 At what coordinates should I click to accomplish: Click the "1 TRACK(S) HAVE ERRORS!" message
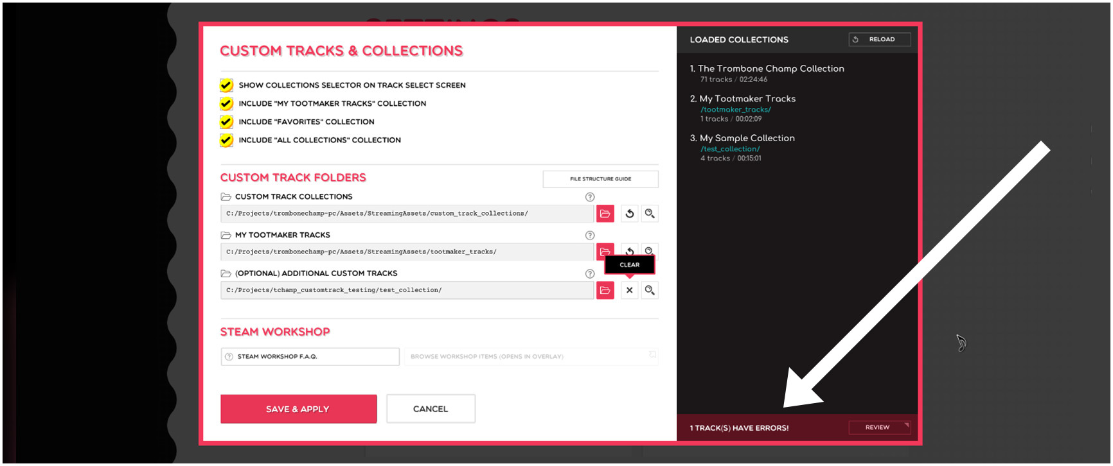(739, 428)
